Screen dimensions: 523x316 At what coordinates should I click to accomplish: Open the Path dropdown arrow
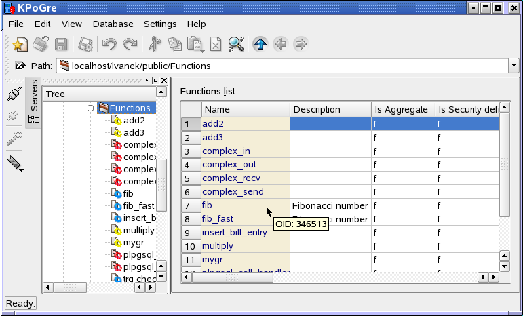(x=514, y=66)
